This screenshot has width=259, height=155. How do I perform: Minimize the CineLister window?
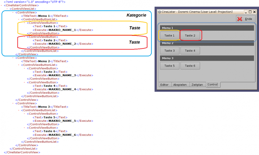[x=245, y=12]
